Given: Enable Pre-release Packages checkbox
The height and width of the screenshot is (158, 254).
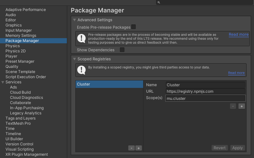Looking at the screenshot, I should (133, 27).
